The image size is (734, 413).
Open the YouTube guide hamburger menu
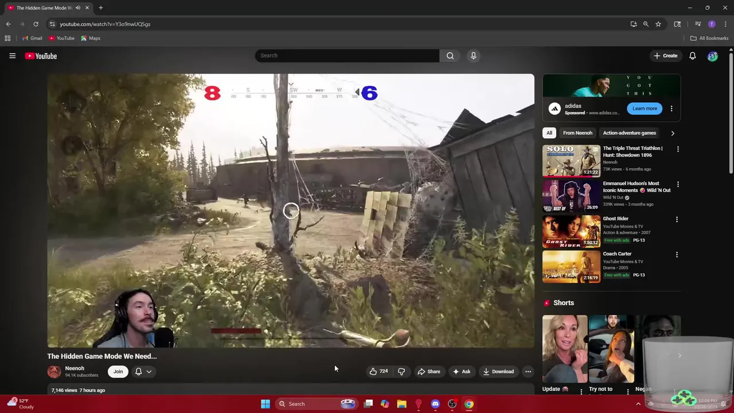(x=12, y=56)
